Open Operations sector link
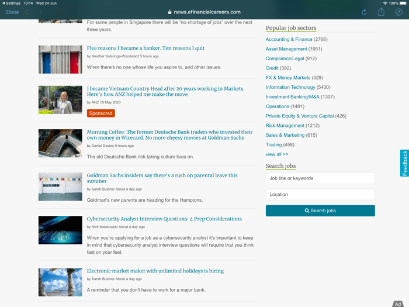 coord(278,106)
